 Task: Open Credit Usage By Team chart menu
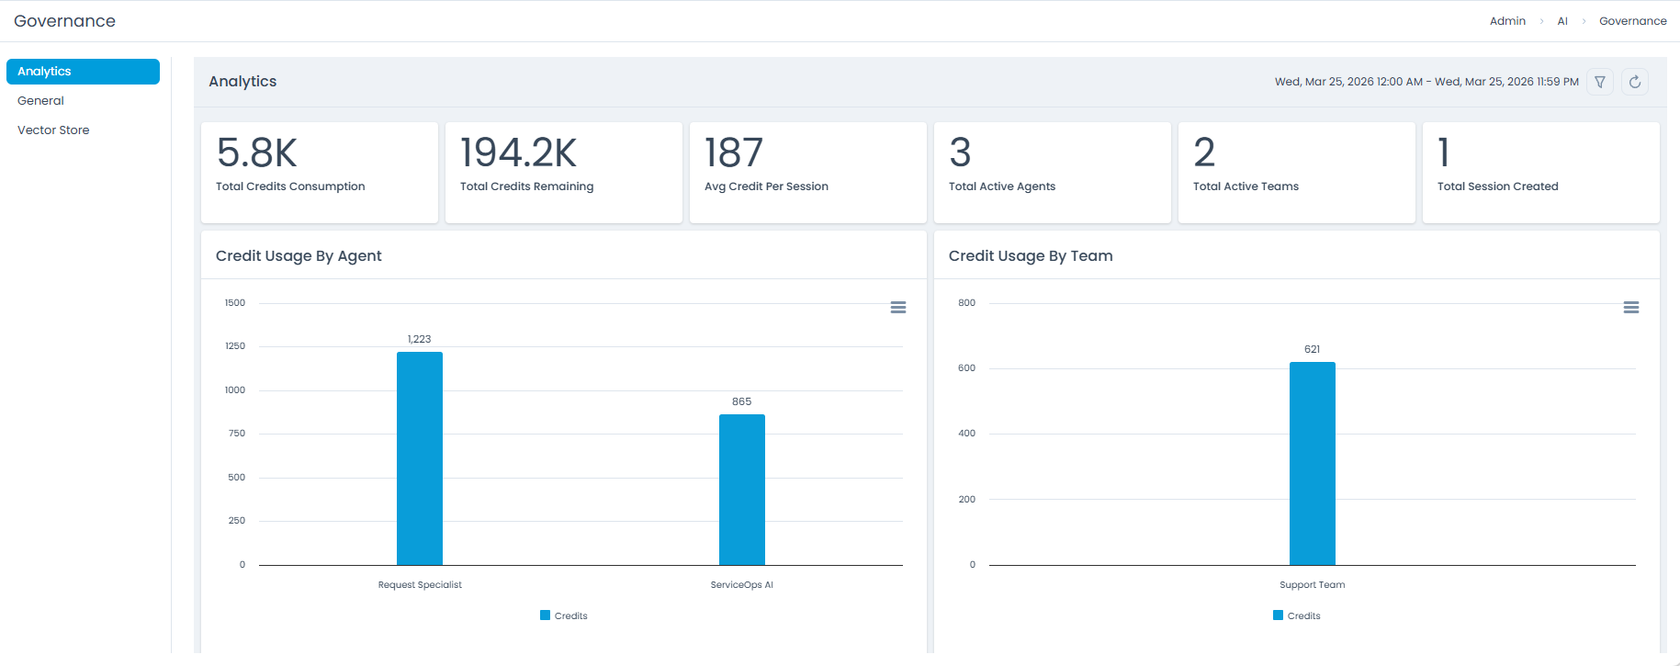coord(1631,308)
